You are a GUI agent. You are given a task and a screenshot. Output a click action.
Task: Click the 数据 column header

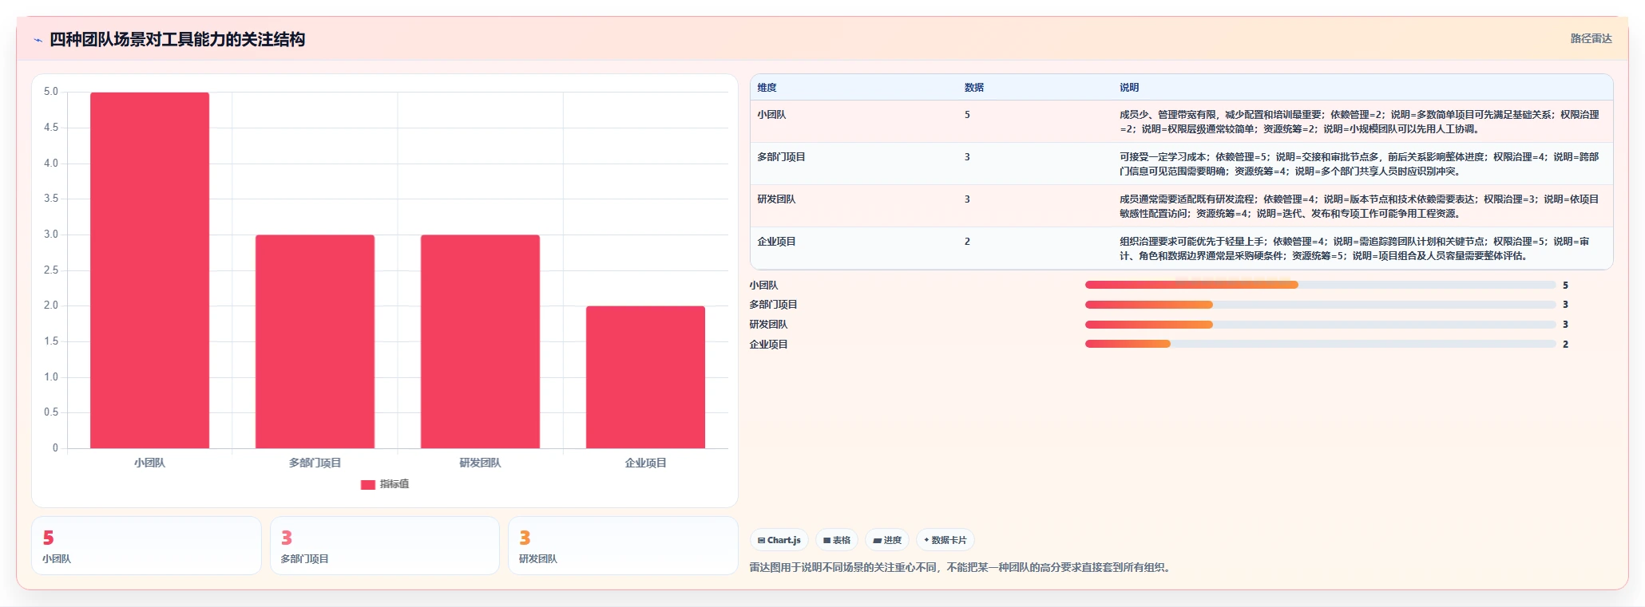pos(974,88)
